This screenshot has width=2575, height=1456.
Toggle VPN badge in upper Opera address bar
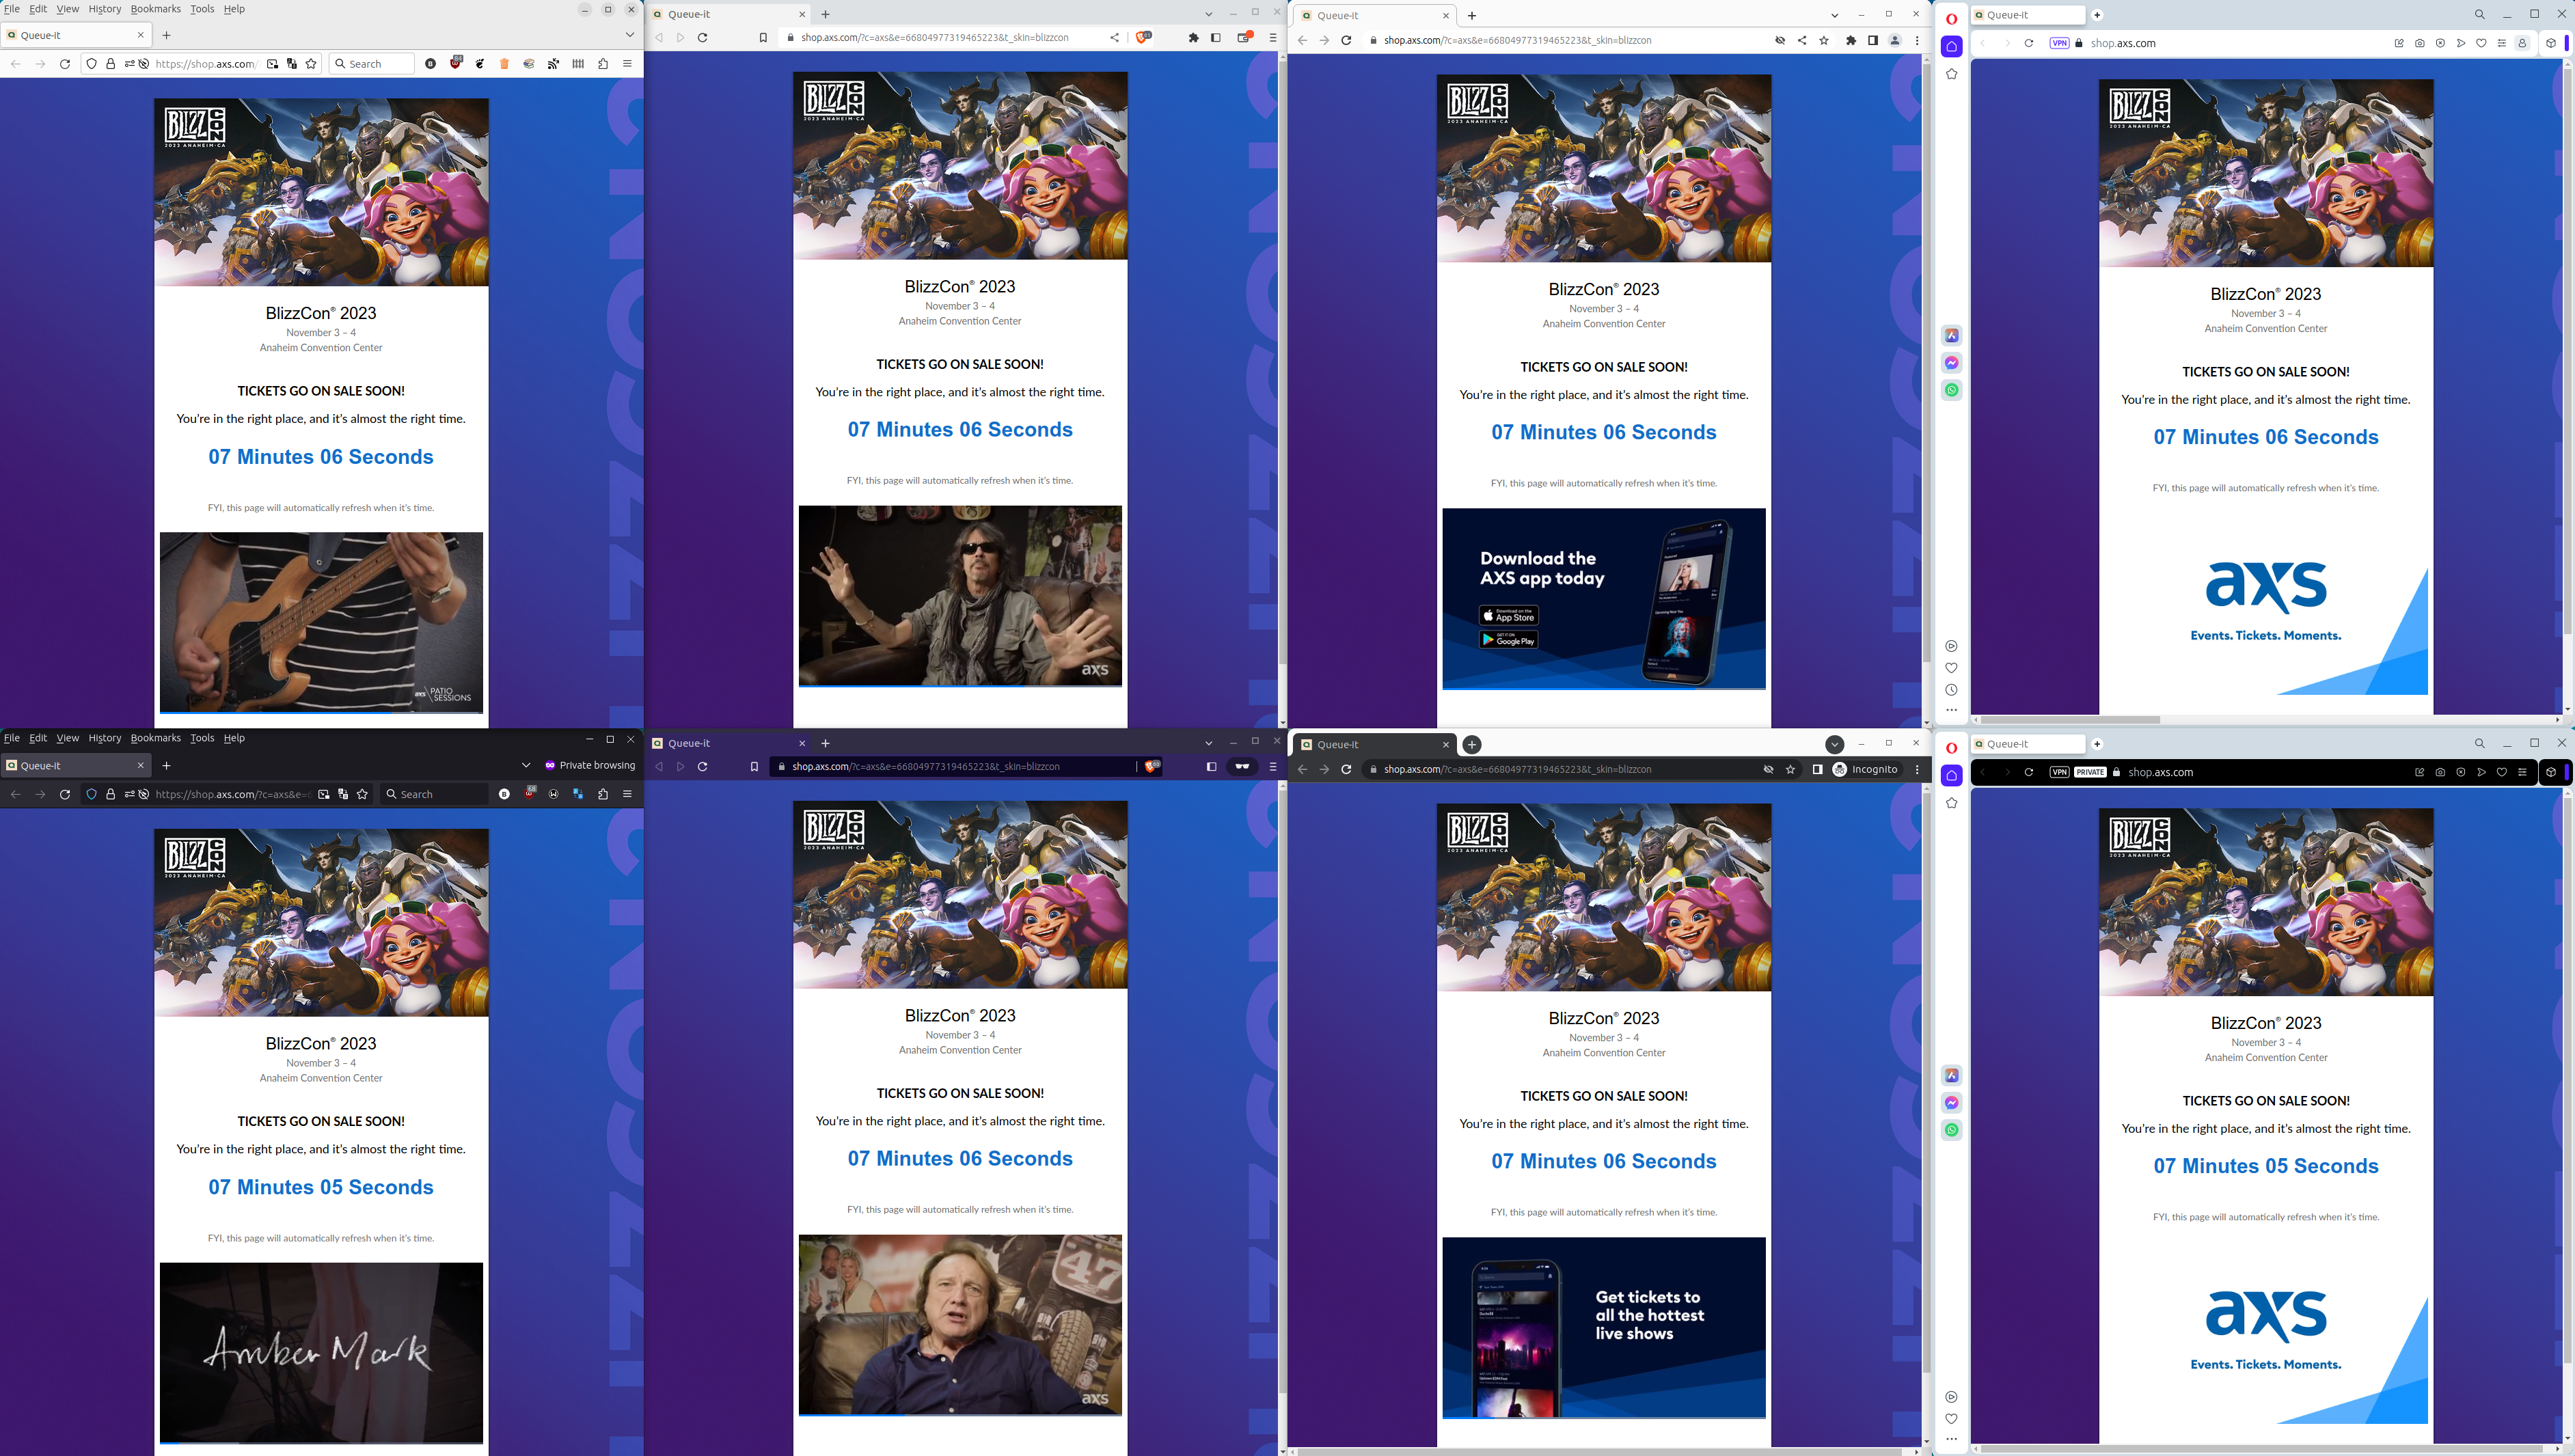[2059, 43]
